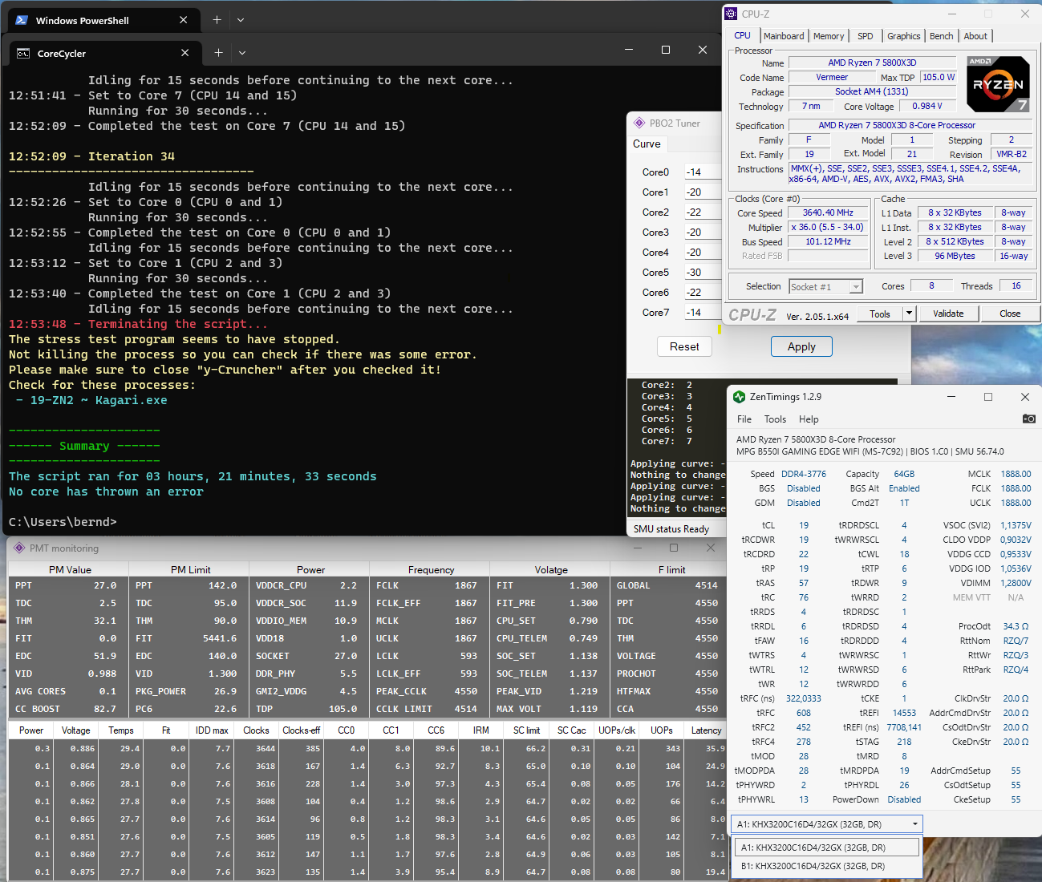Edit the Core2 curve value field

click(703, 212)
